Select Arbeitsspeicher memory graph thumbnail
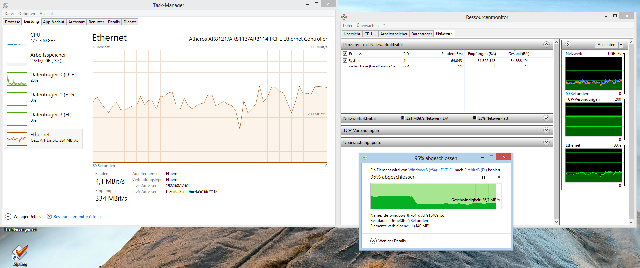This screenshot has height=268, width=640. 17,59
